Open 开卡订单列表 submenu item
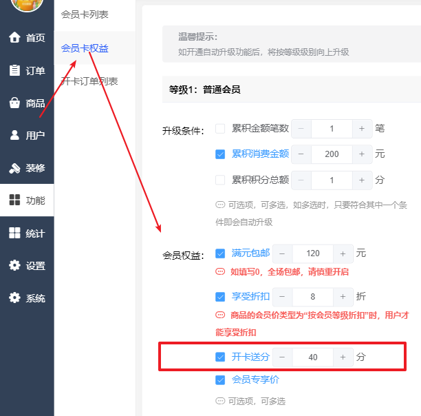The image size is (421, 416). tap(89, 81)
